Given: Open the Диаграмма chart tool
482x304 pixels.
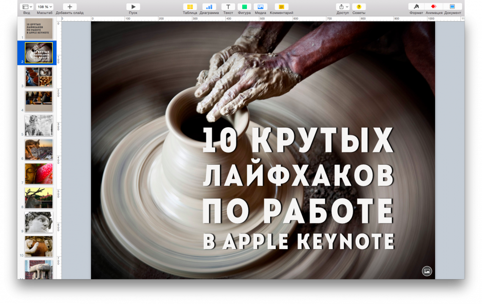Looking at the screenshot, I should 209,7.
